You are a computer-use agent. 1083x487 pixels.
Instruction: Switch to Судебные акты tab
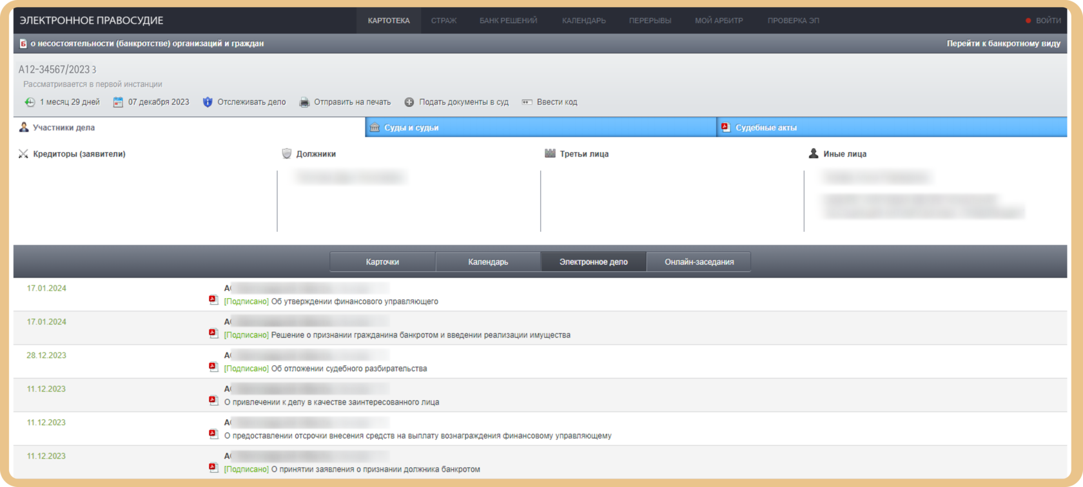pyautogui.click(x=892, y=128)
